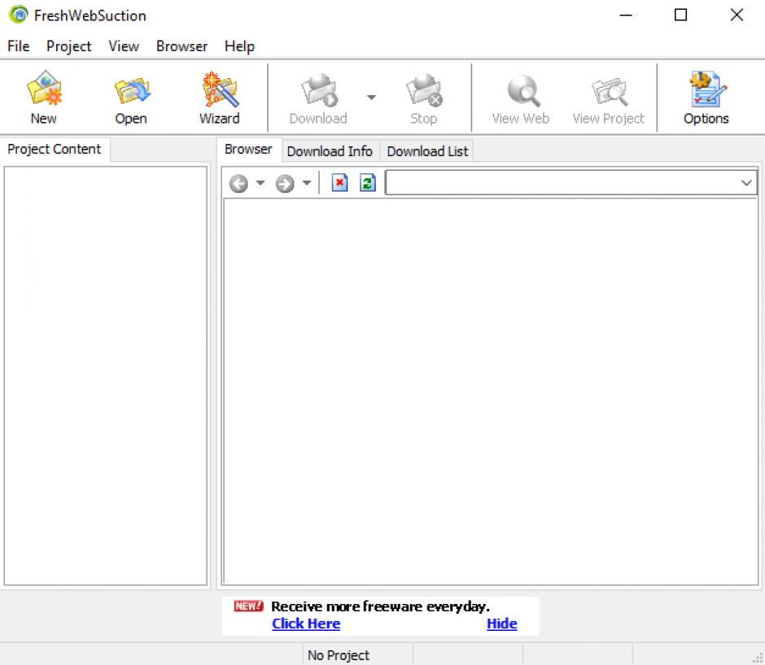Screen dimensions: 765x665
Task: Select the Project Content tab
Action: click(x=55, y=150)
